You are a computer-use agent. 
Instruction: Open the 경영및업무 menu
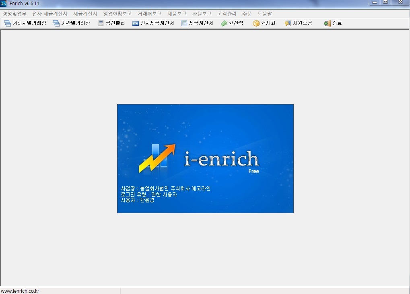14,14
